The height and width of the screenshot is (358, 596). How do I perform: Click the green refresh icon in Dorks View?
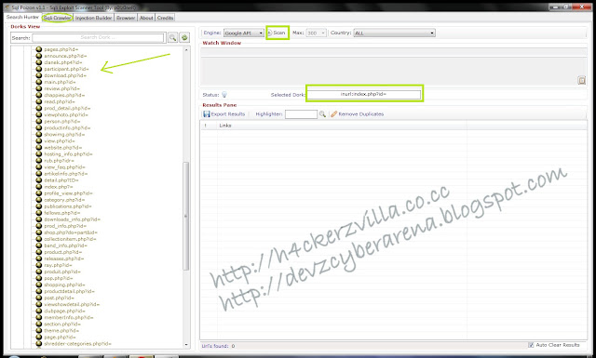point(184,37)
